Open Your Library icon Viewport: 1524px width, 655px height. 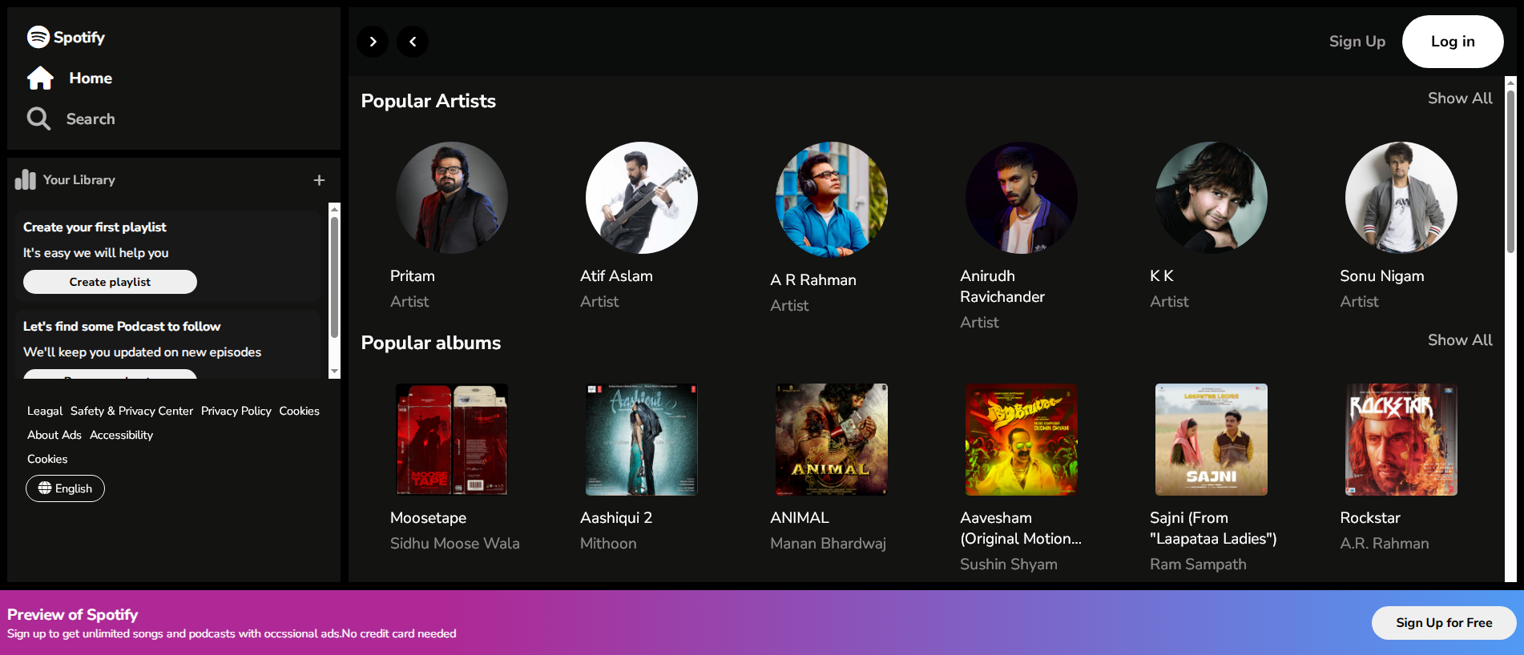[x=26, y=179]
